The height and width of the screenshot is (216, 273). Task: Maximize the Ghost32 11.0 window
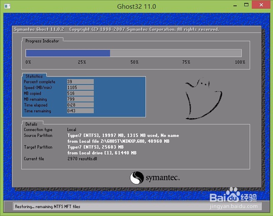(246, 5)
